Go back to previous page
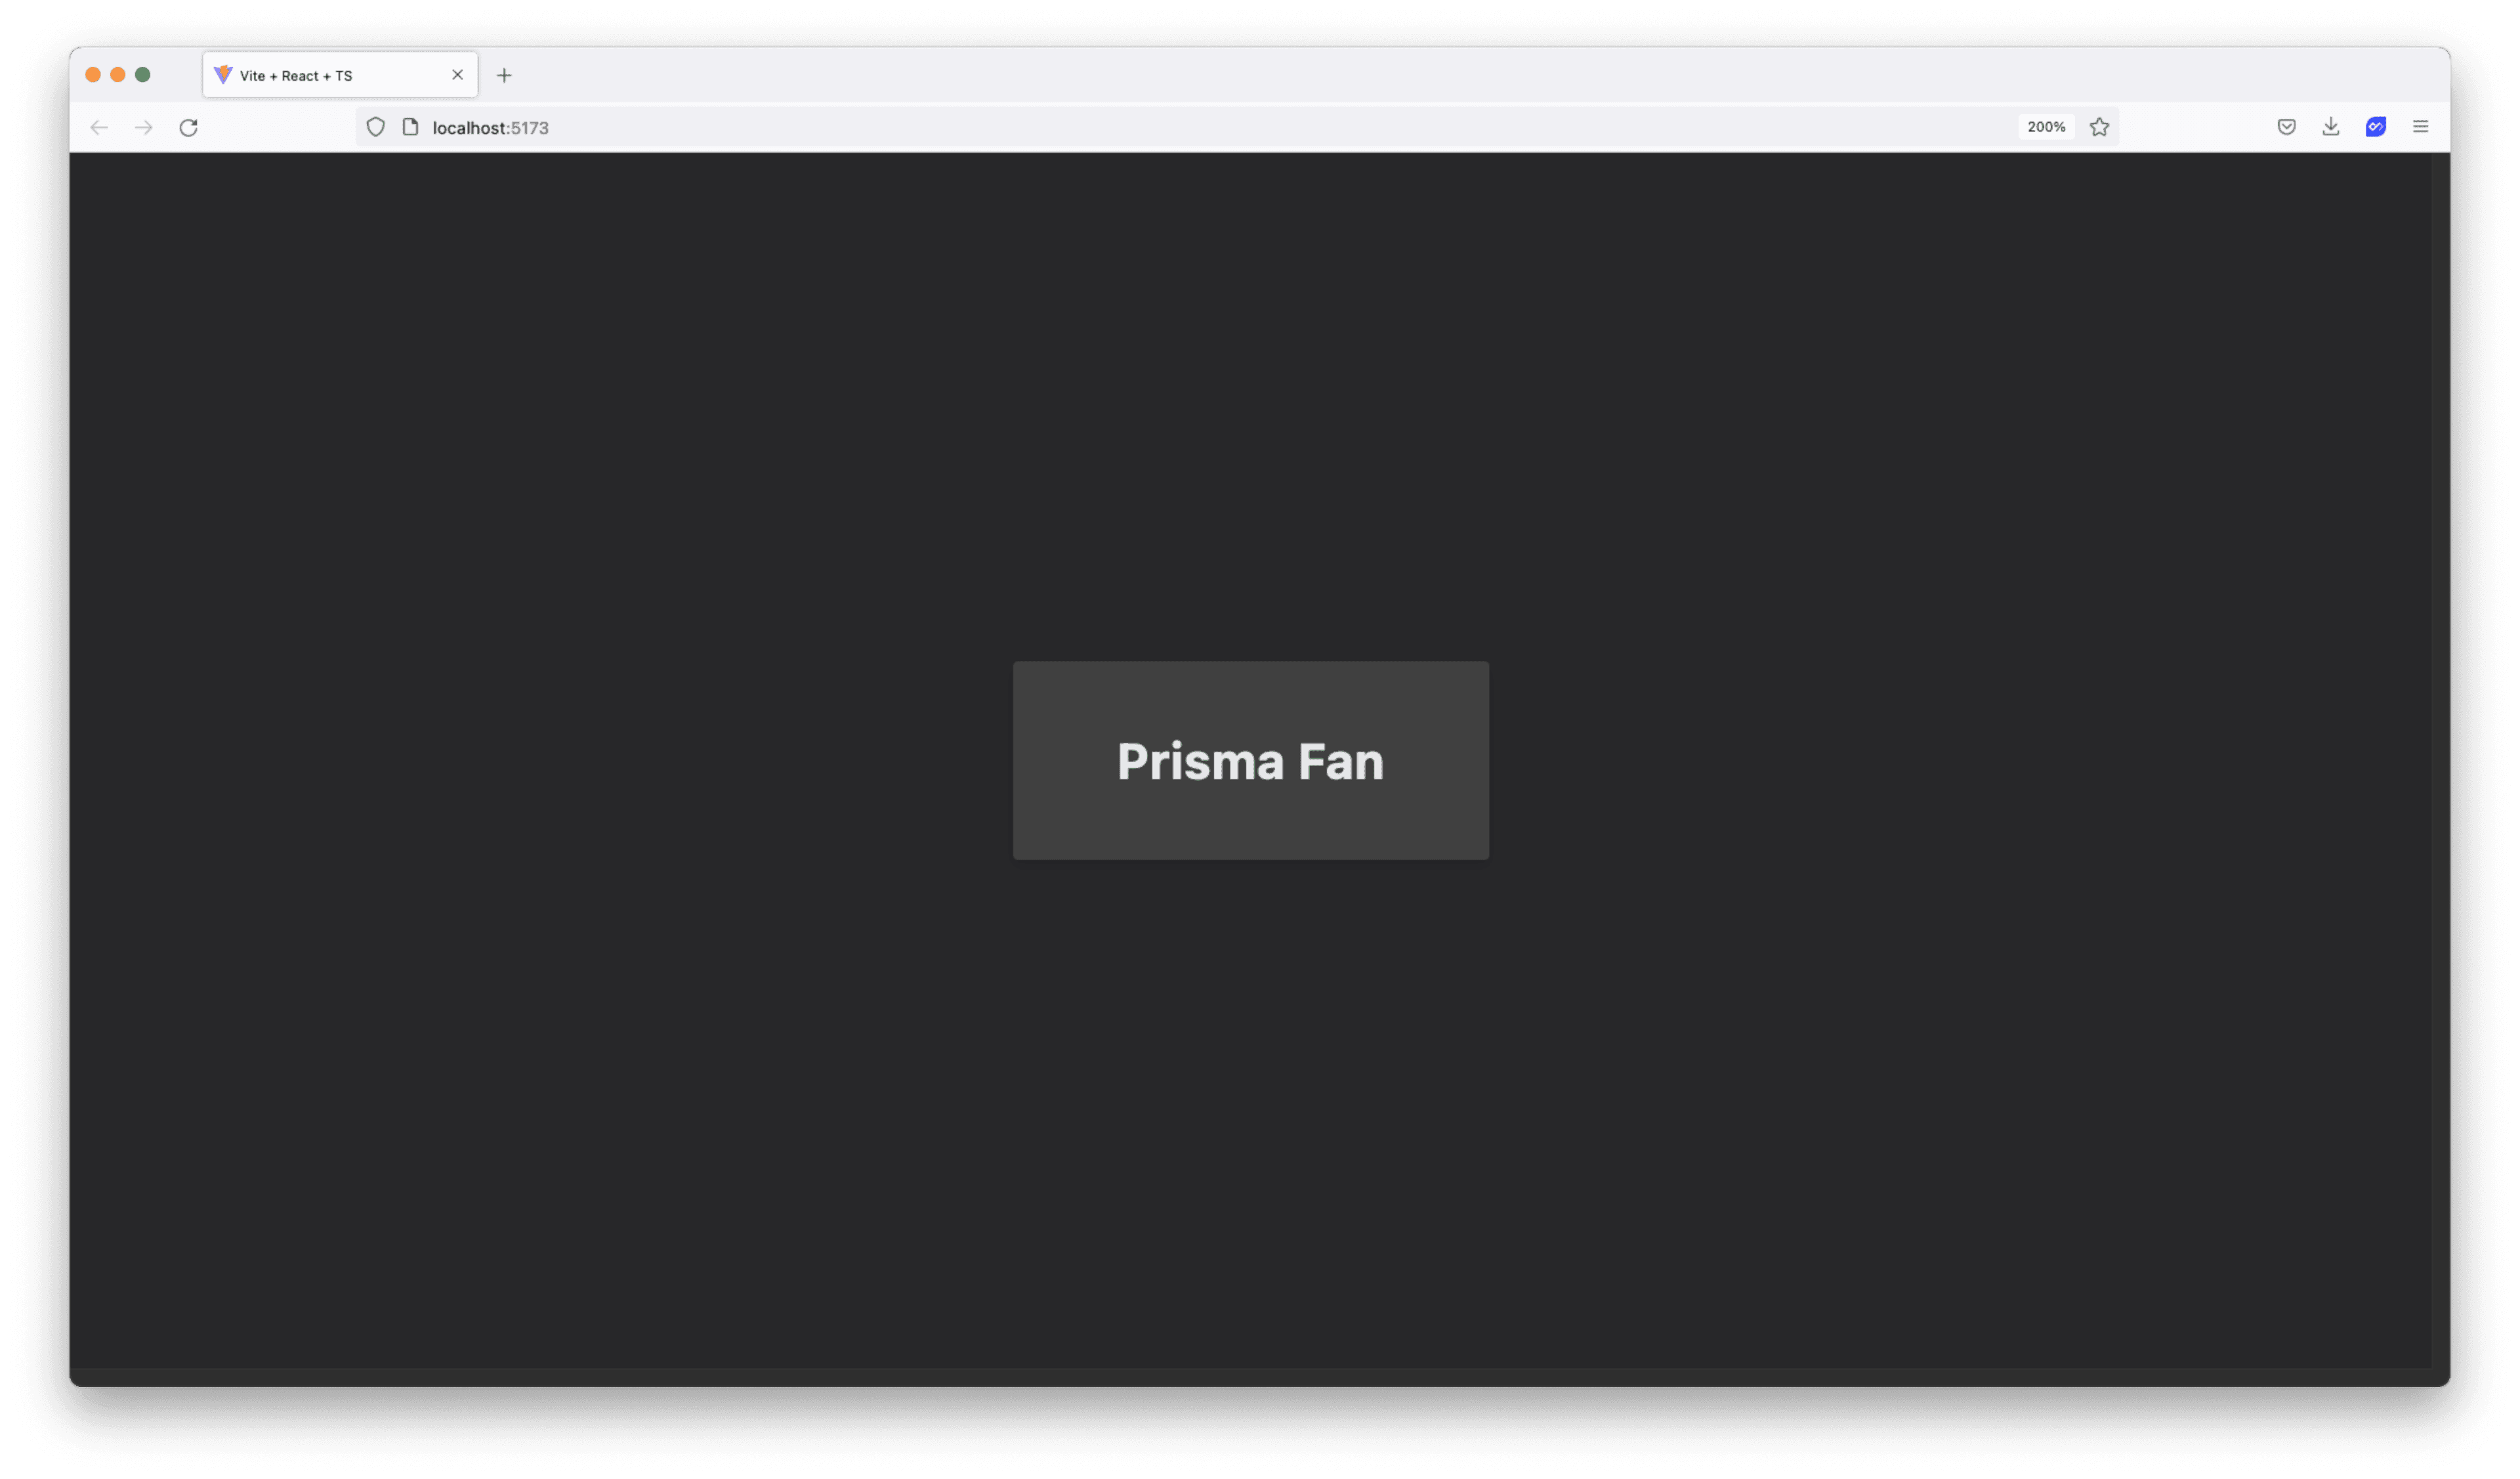The image size is (2520, 1479). point(99,127)
